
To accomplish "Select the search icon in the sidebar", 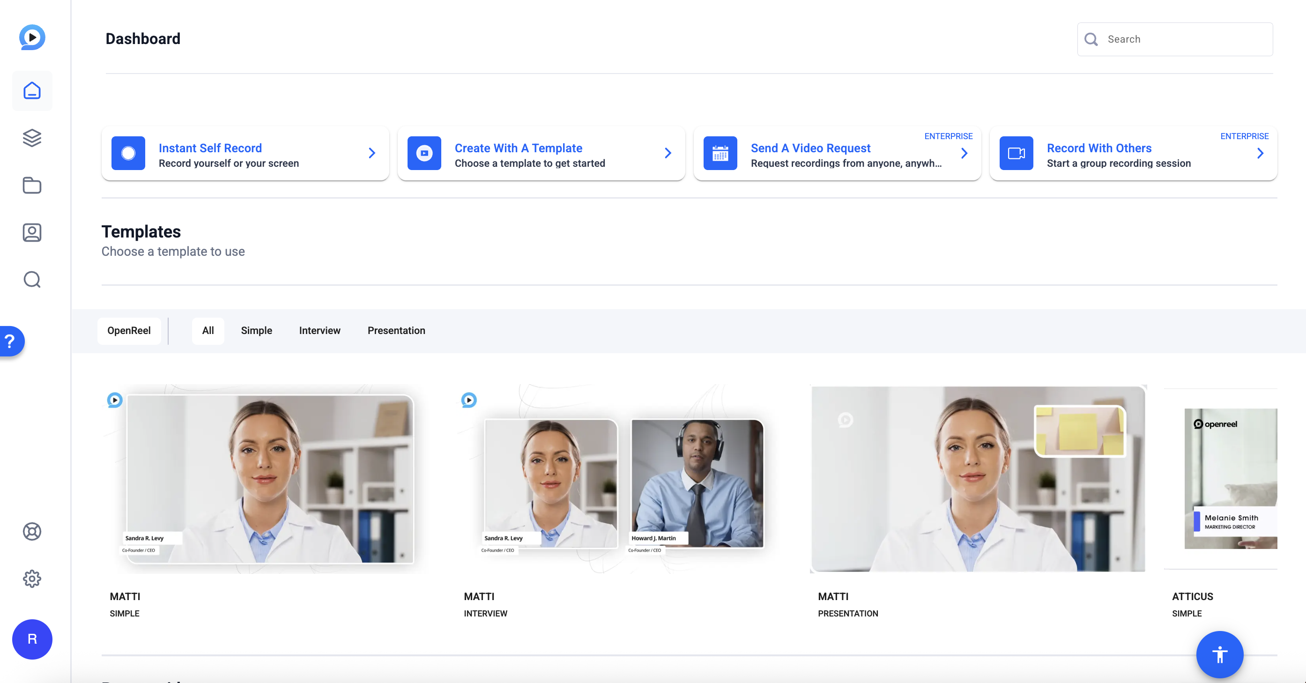I will pos(32,279).
